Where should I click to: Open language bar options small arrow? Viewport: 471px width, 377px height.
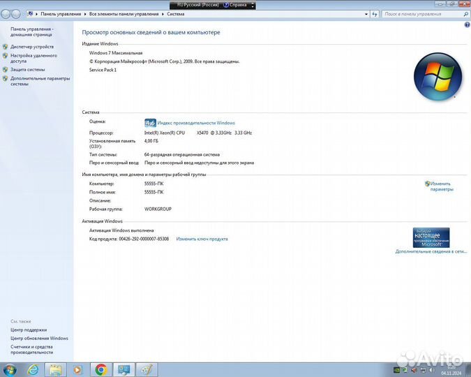point(253,5)
